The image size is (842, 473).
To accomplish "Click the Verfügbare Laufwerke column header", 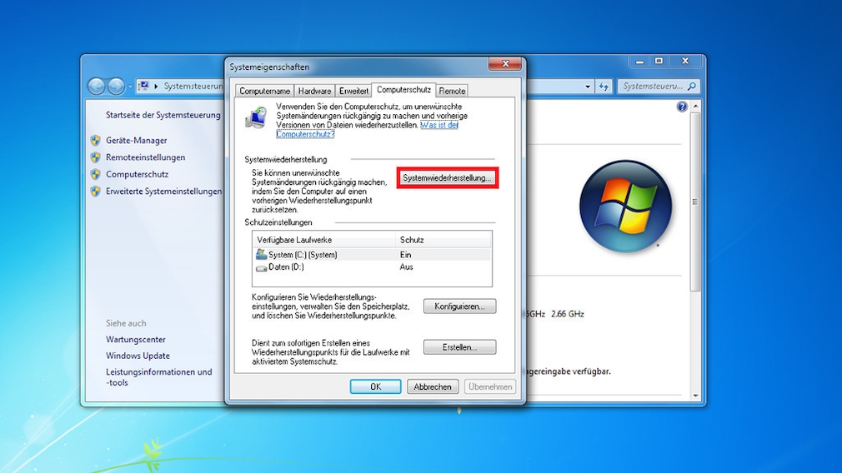I will click(x=323, y=240).
